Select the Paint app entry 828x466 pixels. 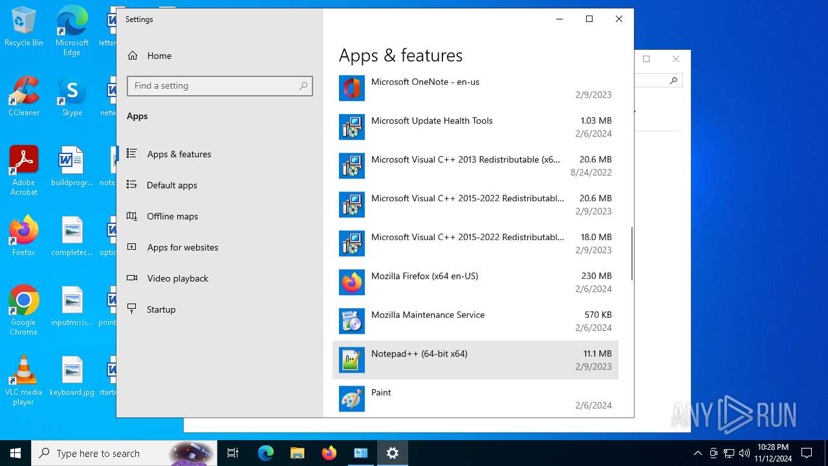(475, 399)
